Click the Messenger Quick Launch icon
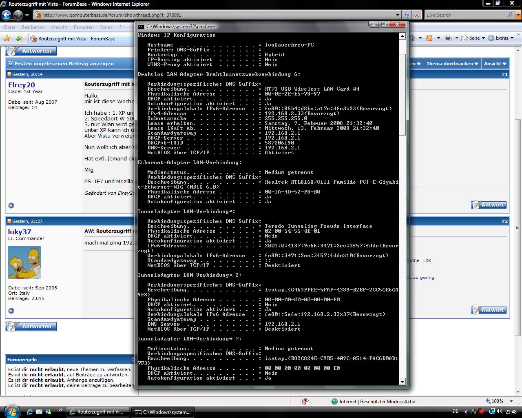 49,412
